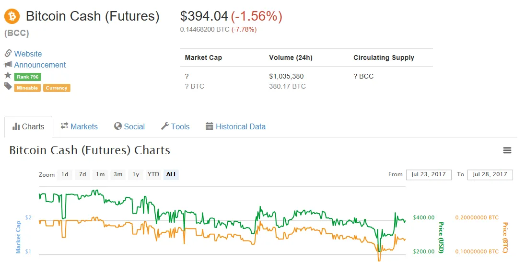Click the From date field Jul 23, 2017

tap(429, 175)
